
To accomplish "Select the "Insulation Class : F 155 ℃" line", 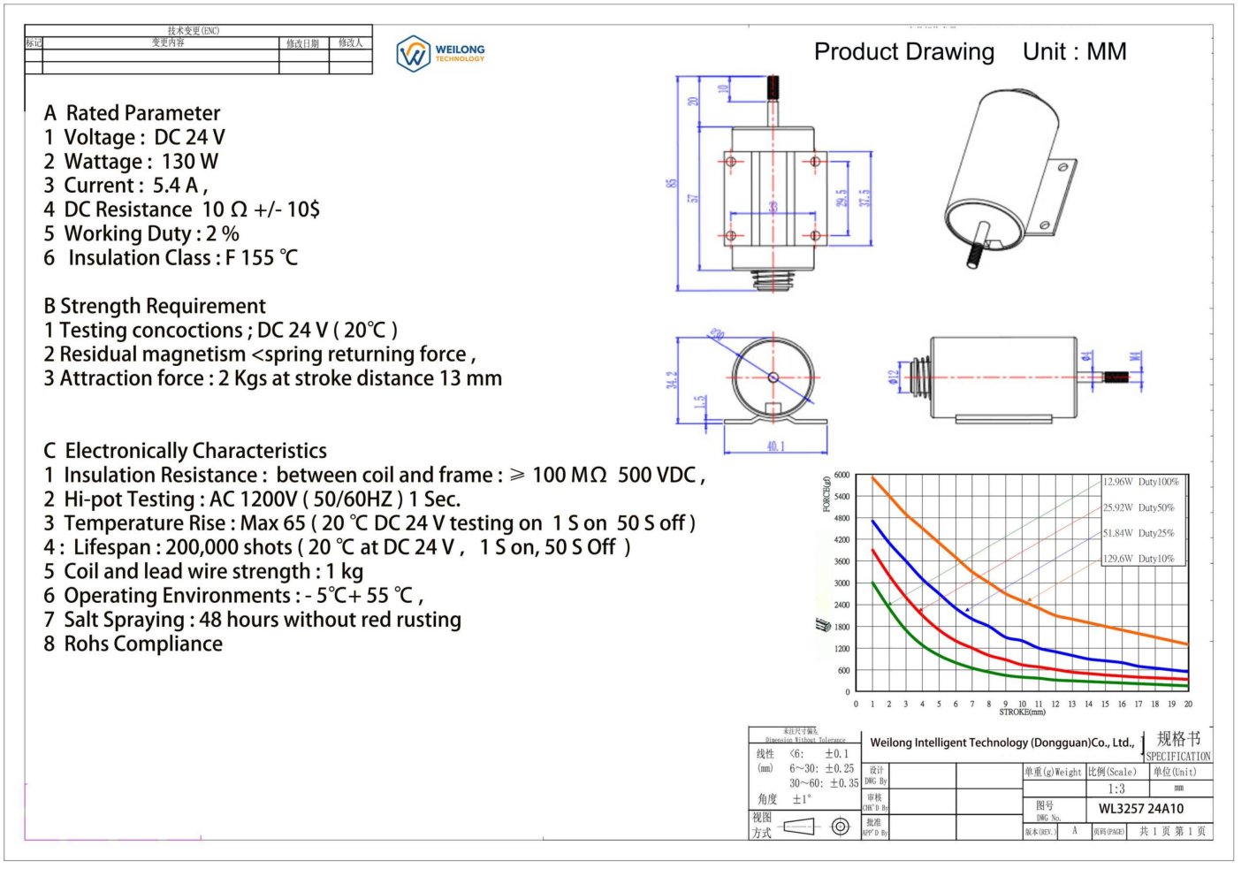I will coord(171,258).
